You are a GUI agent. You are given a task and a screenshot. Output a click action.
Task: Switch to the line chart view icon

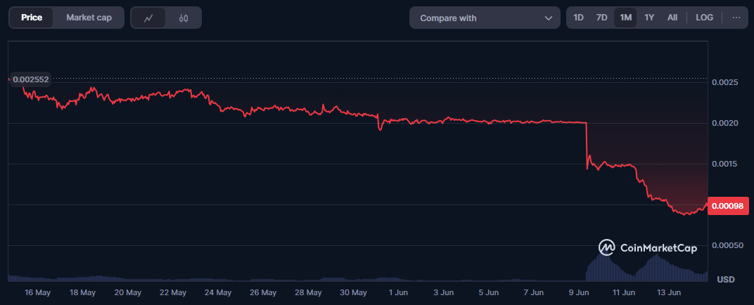148,18
